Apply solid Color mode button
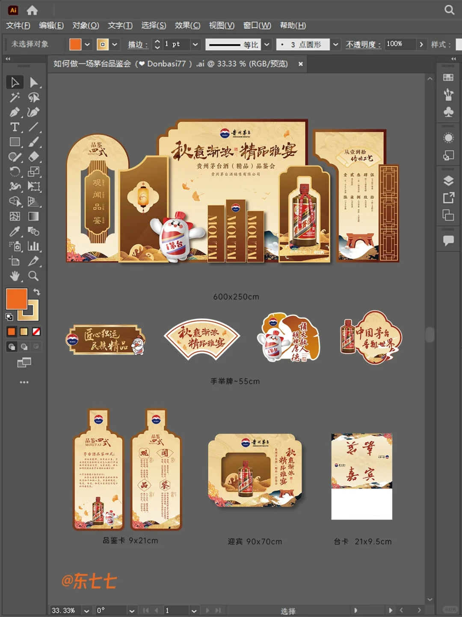Viewport: 462px width, 617px height. [x=12, y=332]
